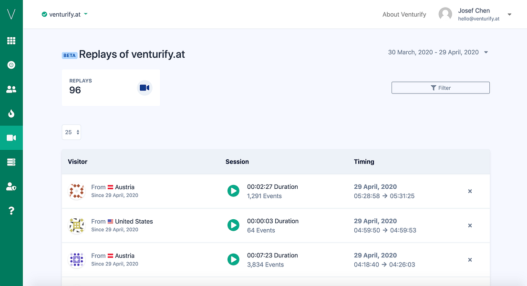Open the date range 30 March - 29 April dropdown
527x286 pixels.
coord(438,52)
